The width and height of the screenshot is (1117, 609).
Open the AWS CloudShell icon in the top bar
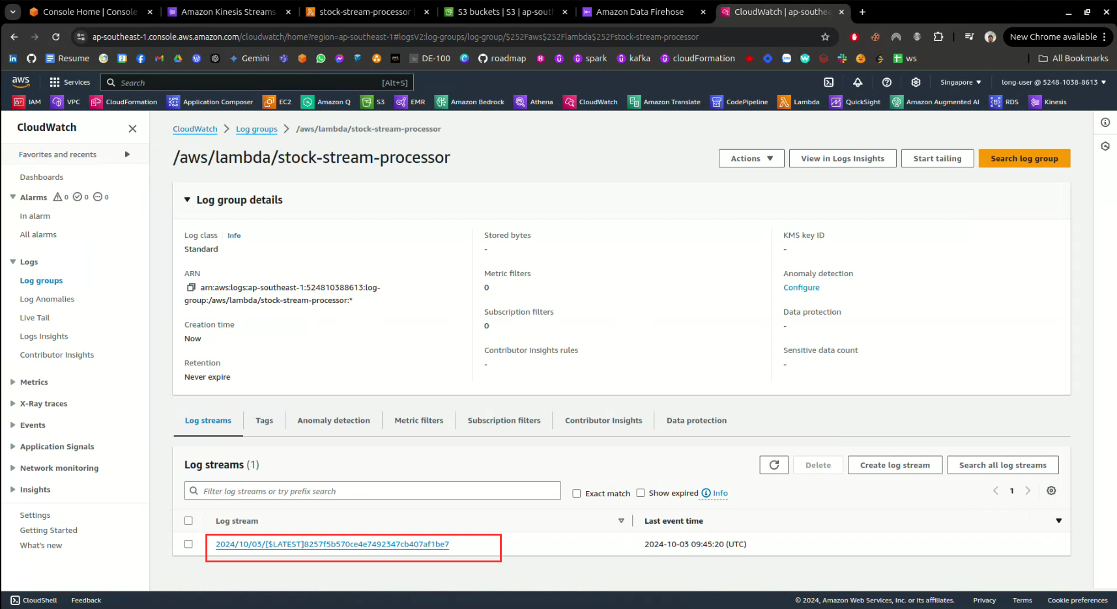(828, 82)
